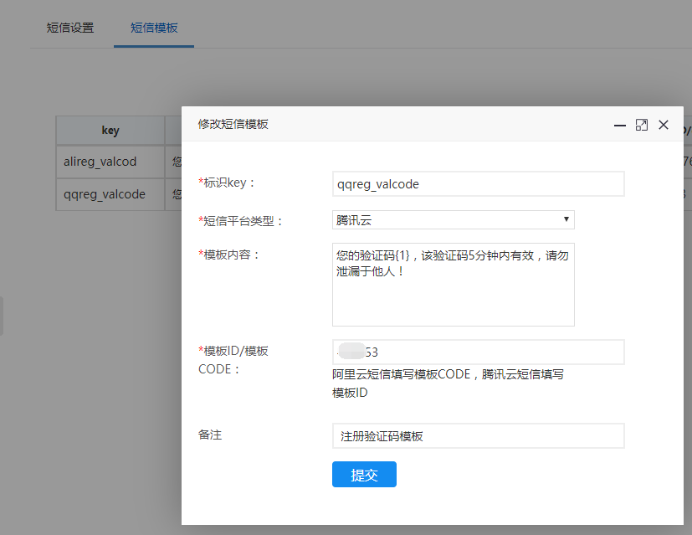This screenshot has height=535, width=692.
Task: Maximize the 修改短信模板 dialog
Action: point(642,125)
